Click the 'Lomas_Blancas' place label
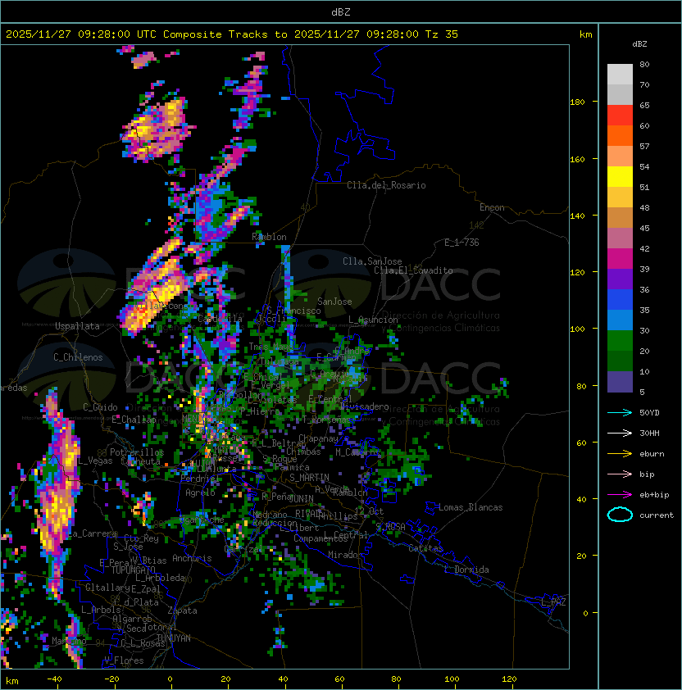Screen dimensions: 682x690 click(471, 507)
